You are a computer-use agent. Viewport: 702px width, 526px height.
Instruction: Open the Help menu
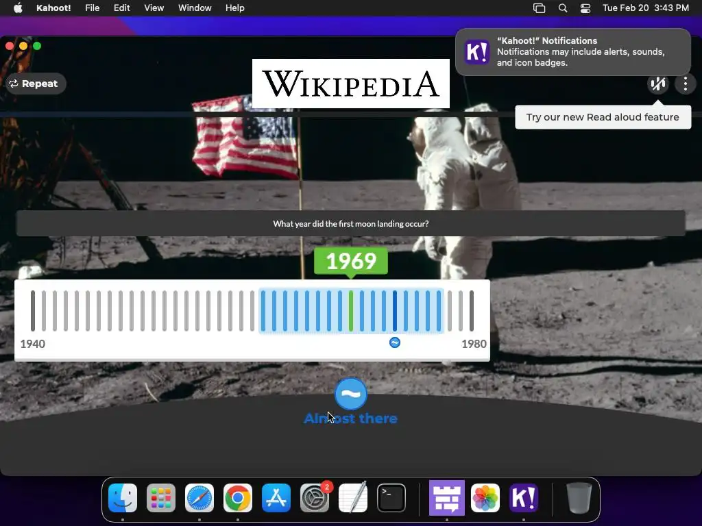pos(235,8)
